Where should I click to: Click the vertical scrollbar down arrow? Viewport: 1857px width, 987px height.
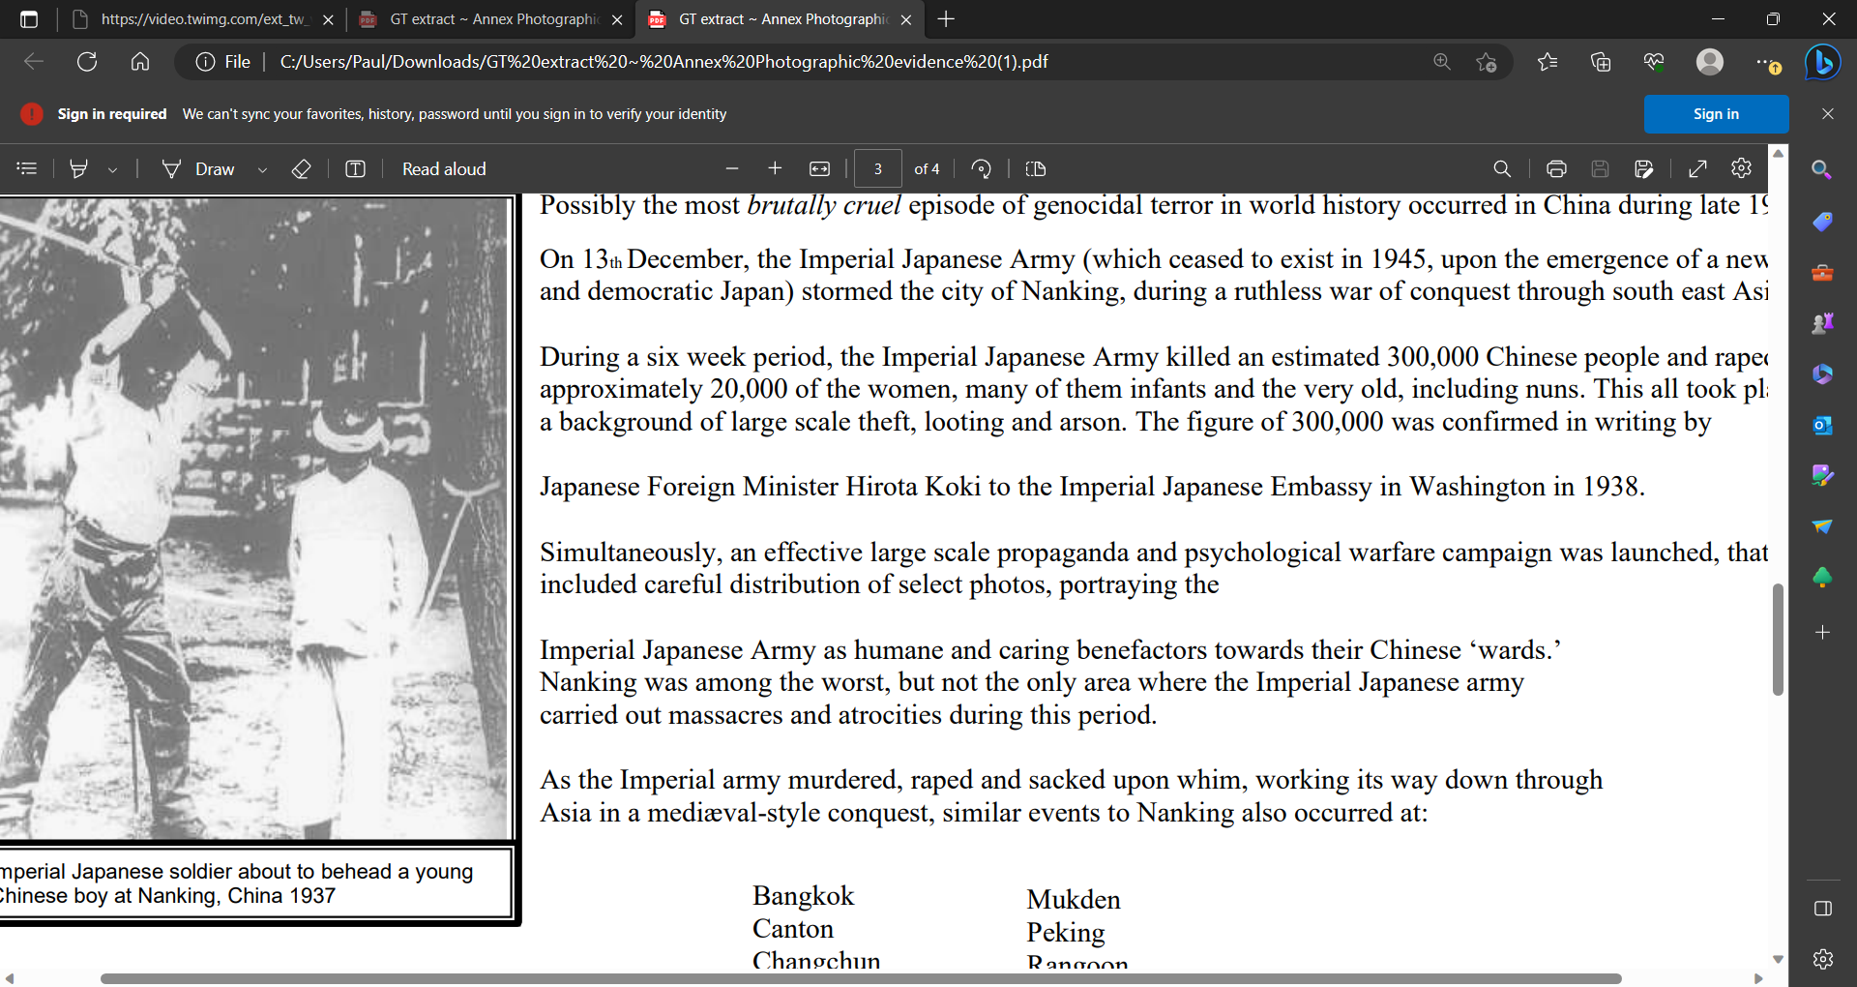click(1778, 959)
